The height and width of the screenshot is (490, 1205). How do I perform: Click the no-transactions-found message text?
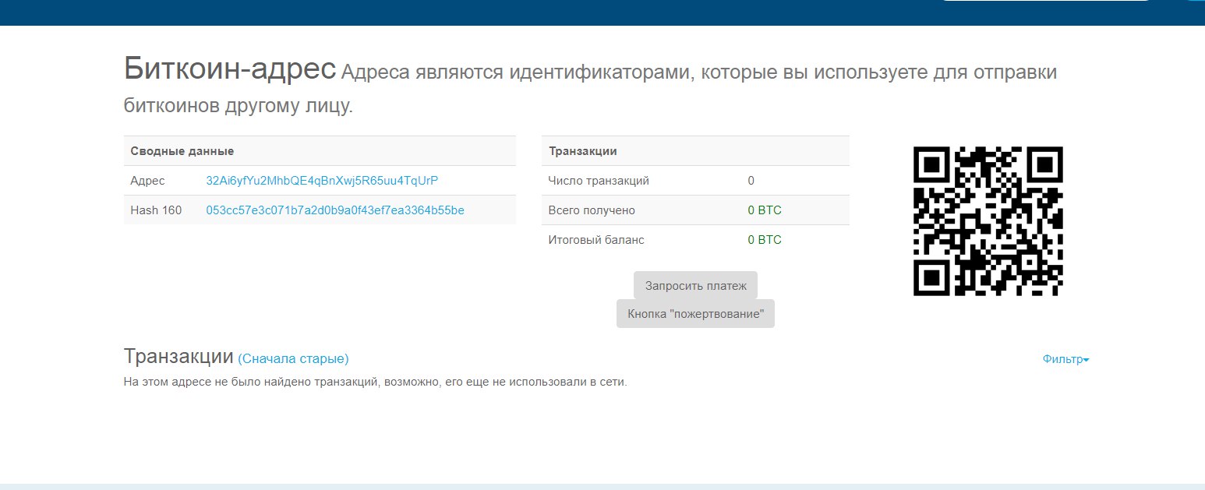coord(376,382)
